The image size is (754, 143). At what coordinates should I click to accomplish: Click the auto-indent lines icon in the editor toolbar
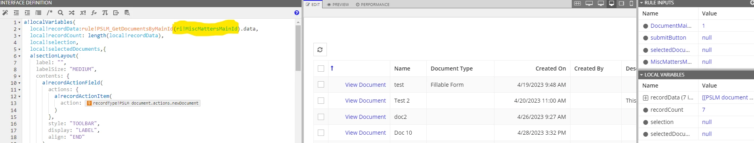38,13
